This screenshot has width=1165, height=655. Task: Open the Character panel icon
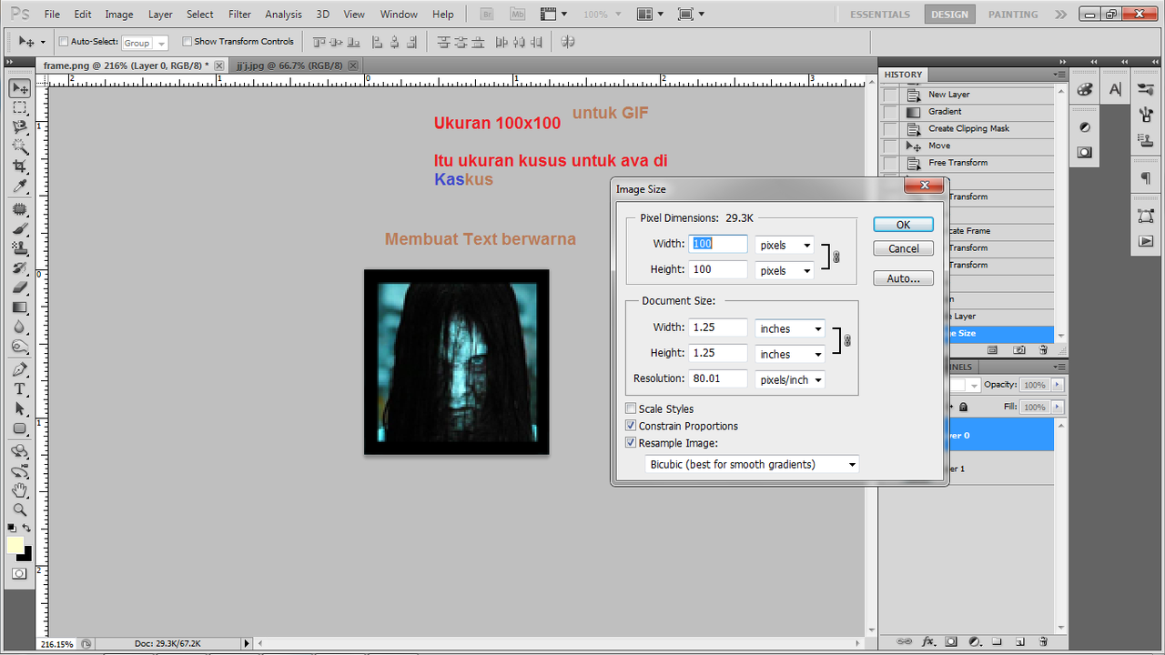click(1113, 88)
